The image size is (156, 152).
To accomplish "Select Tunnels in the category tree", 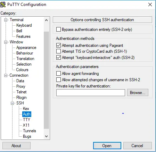I will 30,131.
